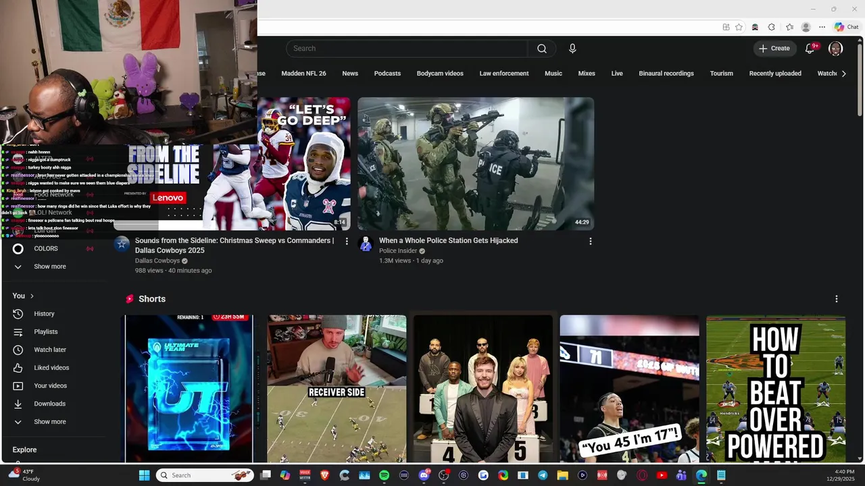865x486 pixels.
Task: Open YouTube notifications bell
Action: 811,49
